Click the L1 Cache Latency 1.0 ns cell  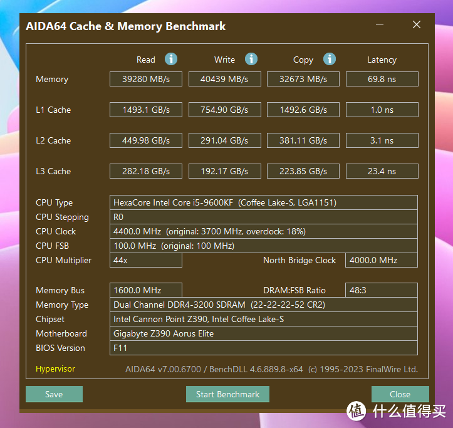[x=382, y=110]
